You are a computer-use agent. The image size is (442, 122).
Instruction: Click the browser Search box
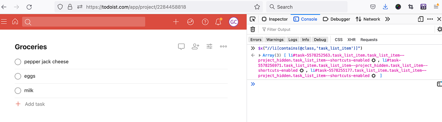tap(307, 7)
